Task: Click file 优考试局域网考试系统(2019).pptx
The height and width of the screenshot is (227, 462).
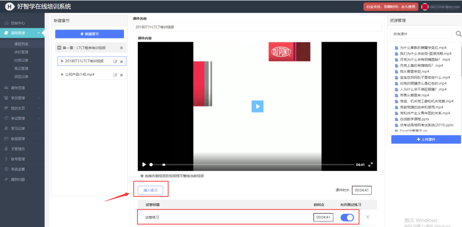Action: pyautogui.click(x=427, y=125)
